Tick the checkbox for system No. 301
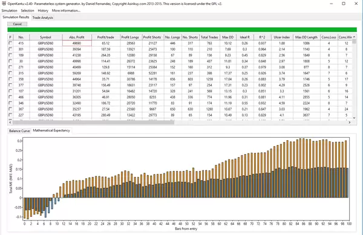The width and height of the screenshot is (363, 235). 10,49
